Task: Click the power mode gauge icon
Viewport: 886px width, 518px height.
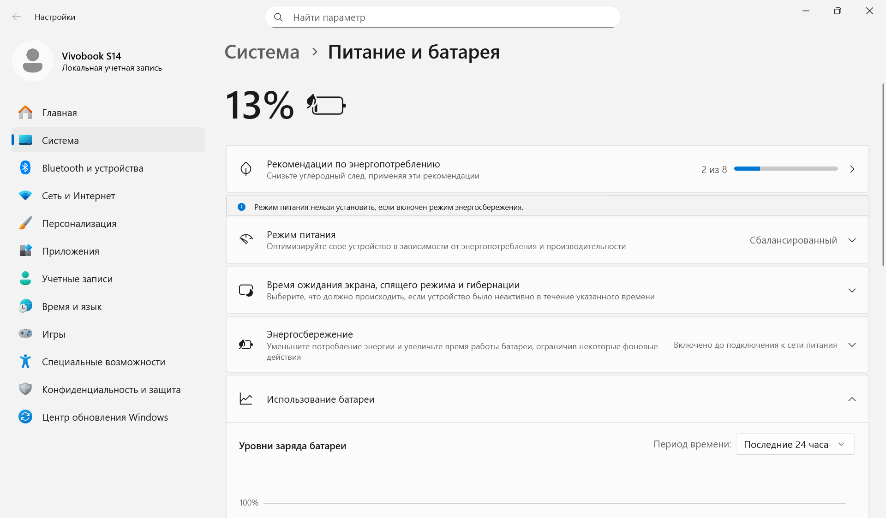Action: pyautogui.click(x=246, y=239)
